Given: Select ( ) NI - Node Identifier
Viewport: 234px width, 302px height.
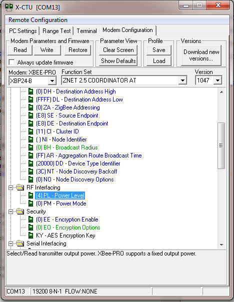Looking at the screenshot, I should [x=61, y=139].
